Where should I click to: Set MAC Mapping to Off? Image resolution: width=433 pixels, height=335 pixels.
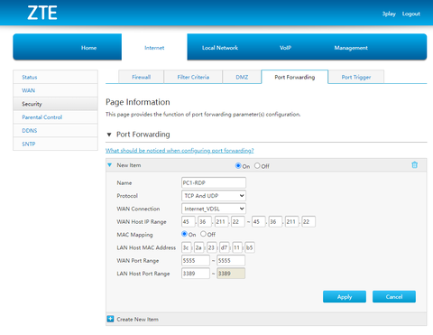[203, 234]
